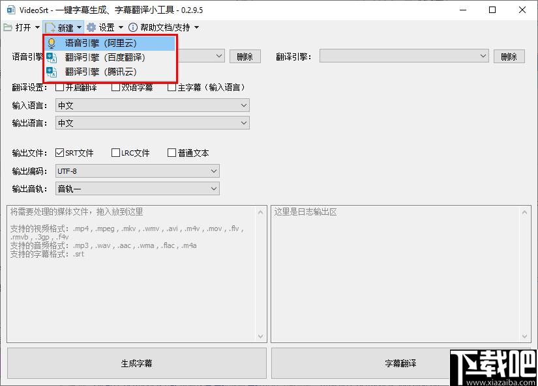This screenshot has width=538, height=386.
Task: Click media list scrollbar up arrow
Action: pyautogui.click(x=260, y=213)
